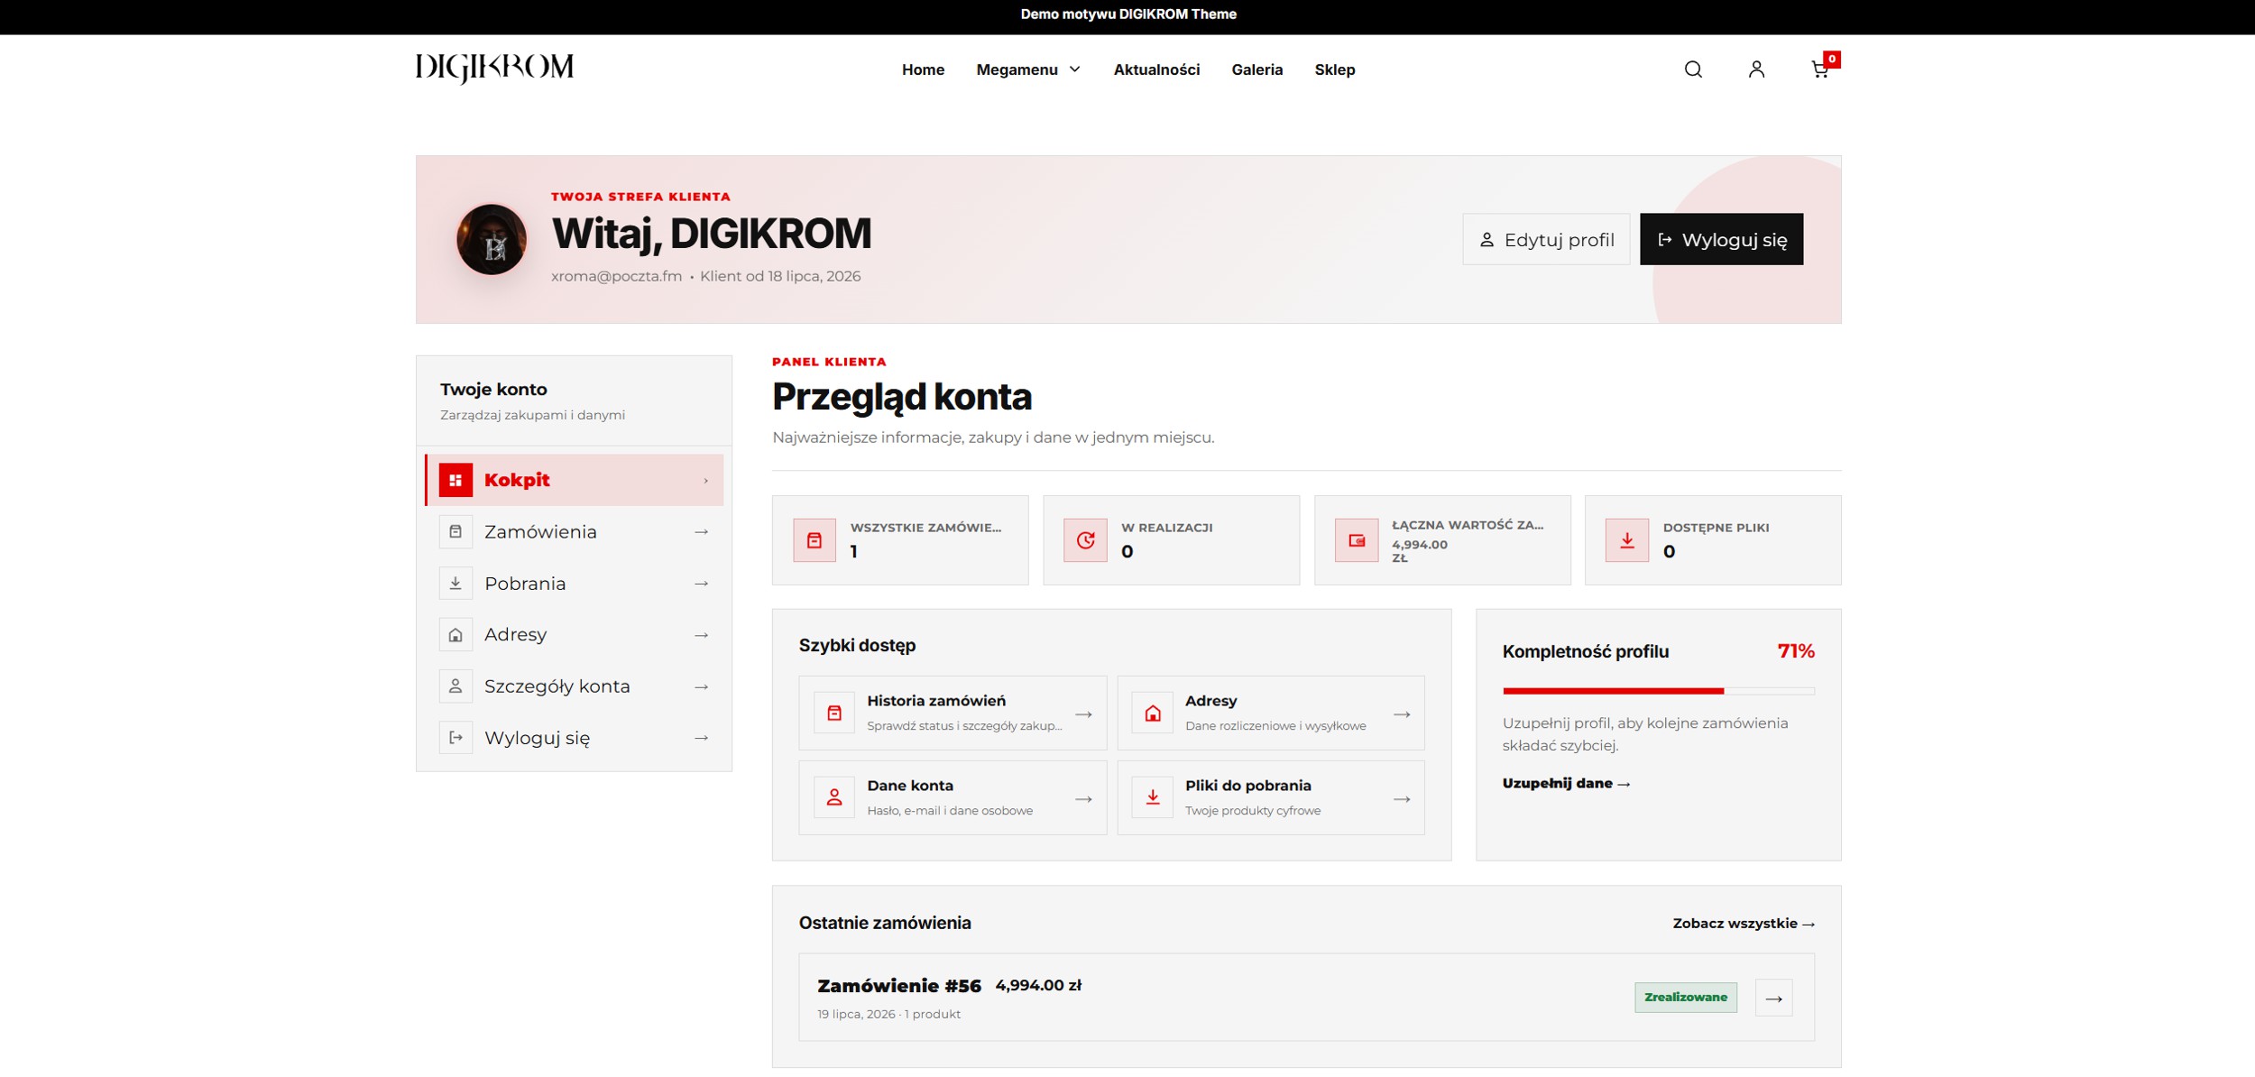Image resolution: width=2255 pixels, height=1077 pixels.
Task: Click the Zobacz wszystkie link
Action: point(1744,923)
